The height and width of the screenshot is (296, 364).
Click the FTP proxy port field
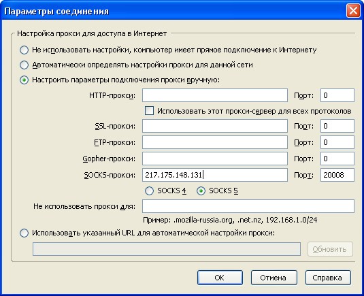(337, 142)
